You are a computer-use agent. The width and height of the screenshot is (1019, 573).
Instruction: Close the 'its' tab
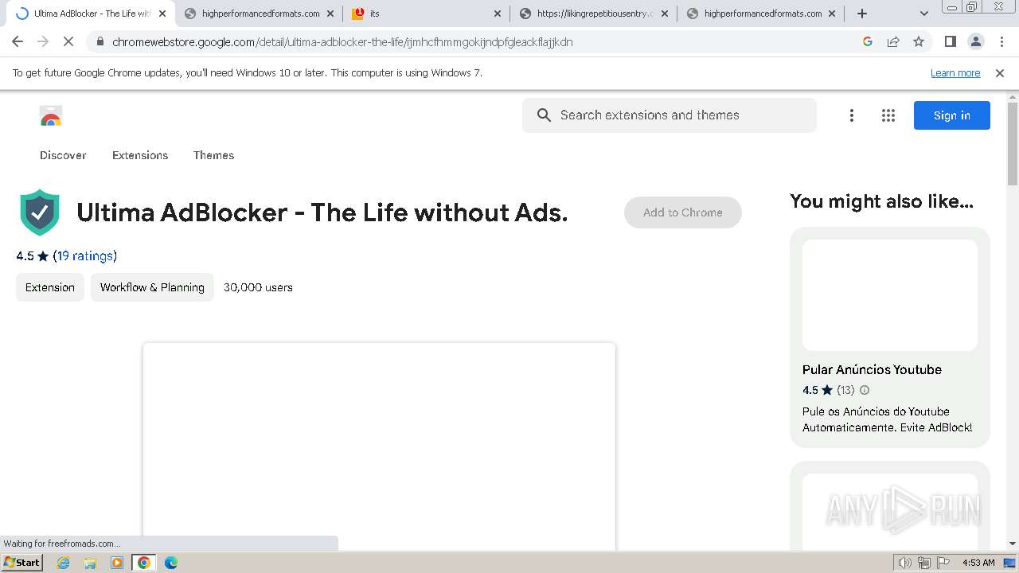[498, 14]
